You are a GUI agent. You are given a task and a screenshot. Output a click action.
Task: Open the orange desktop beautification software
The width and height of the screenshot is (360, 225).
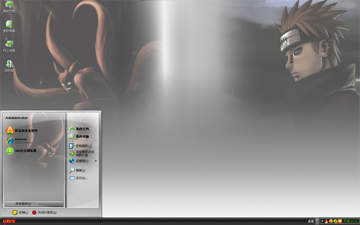click(22, 130)
